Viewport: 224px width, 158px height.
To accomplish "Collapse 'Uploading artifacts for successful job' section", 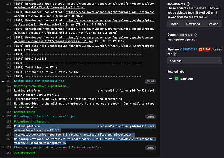I will (x=3, y=117).
